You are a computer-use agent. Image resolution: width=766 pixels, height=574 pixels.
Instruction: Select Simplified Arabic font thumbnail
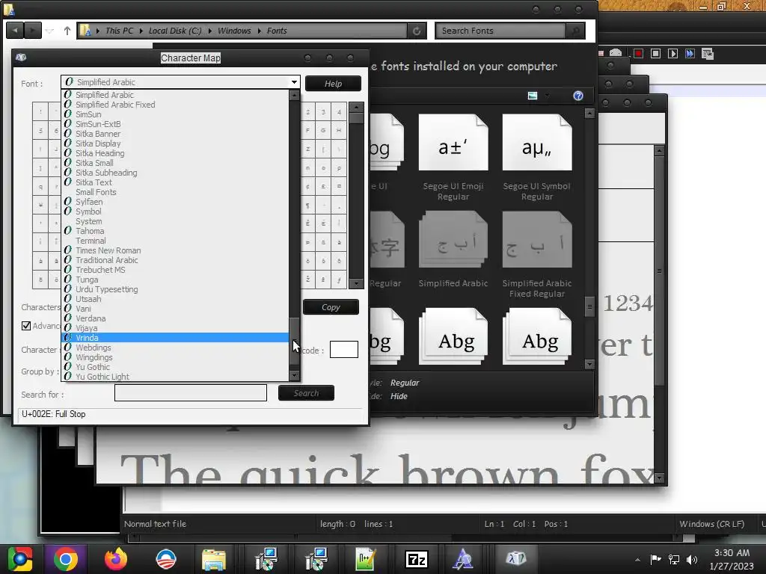click(453, 249)
